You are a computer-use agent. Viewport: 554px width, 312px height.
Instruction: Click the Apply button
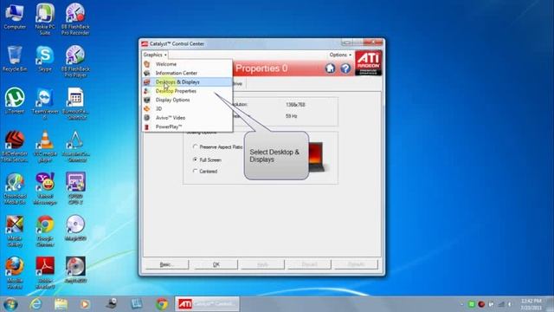coord(262,264)
